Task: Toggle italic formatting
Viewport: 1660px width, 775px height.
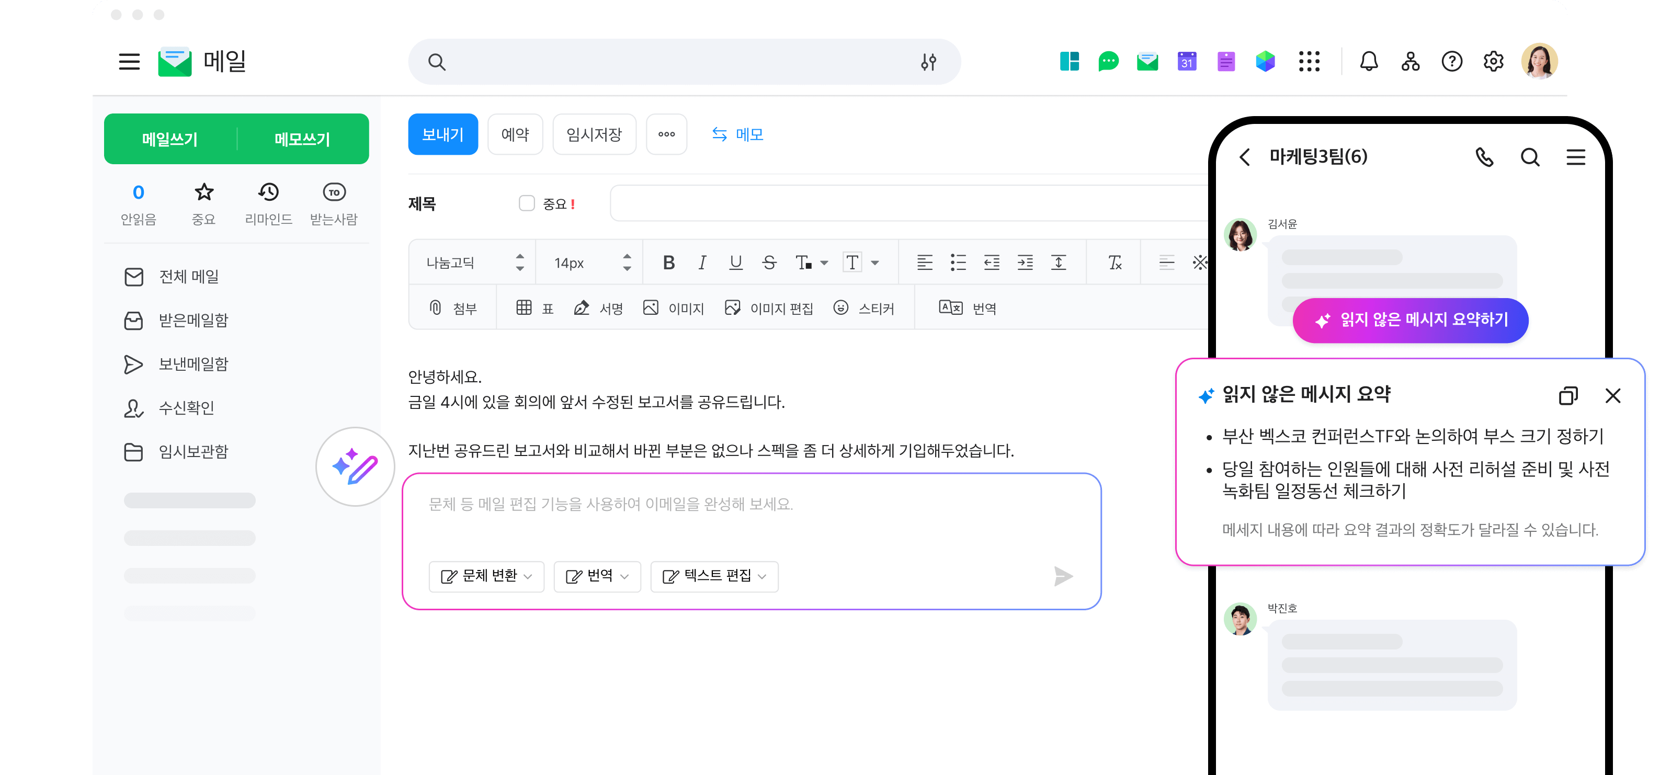Action: pyautogui.click(x=702, y=262)
